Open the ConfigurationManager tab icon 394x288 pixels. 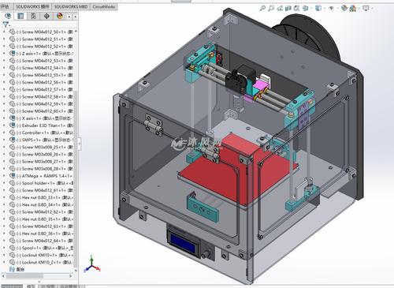coord(34,17)
